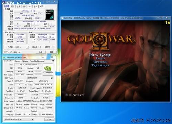Select the Graphics Card tab in GPU-Z

[9, 61]
